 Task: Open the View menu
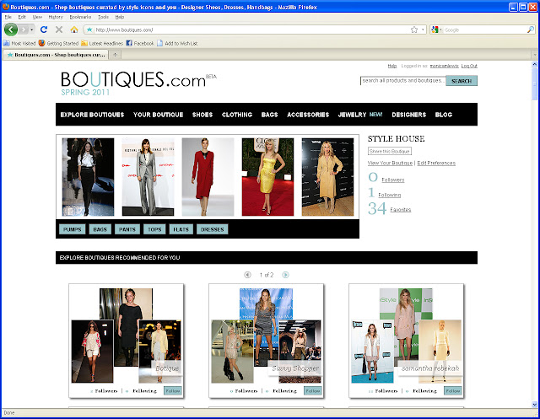(x=37, y=17)
